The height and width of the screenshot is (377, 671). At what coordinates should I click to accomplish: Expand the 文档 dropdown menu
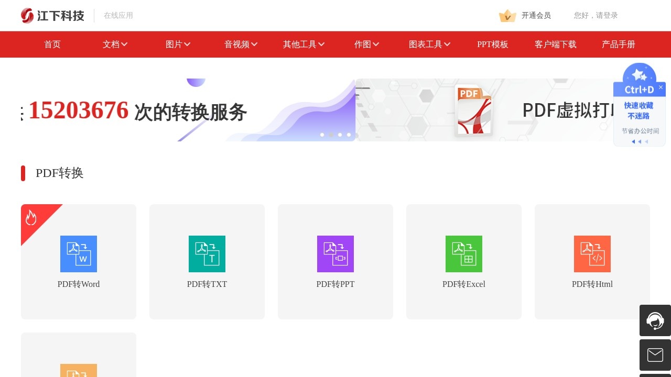tap(115, 45)
